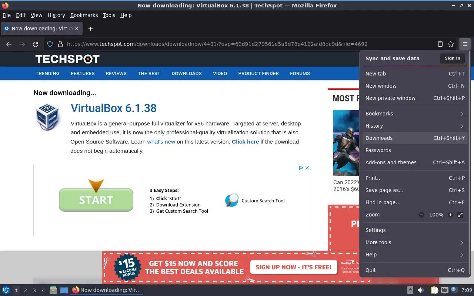Open THE BEST nav link
This screenshot has height=296, width=474.
click(x=149, y=73)
